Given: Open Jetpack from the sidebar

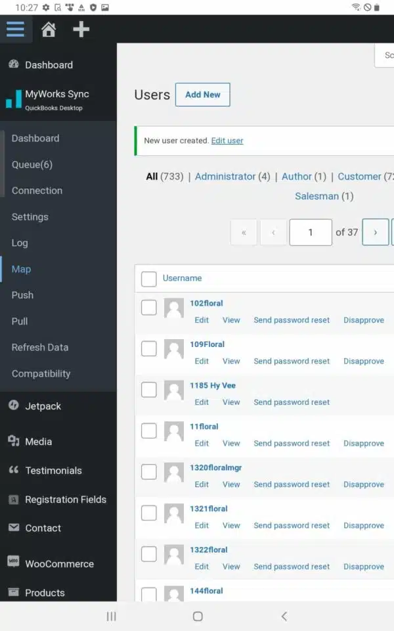Looking at the screenshot, I should click(43, 406).
